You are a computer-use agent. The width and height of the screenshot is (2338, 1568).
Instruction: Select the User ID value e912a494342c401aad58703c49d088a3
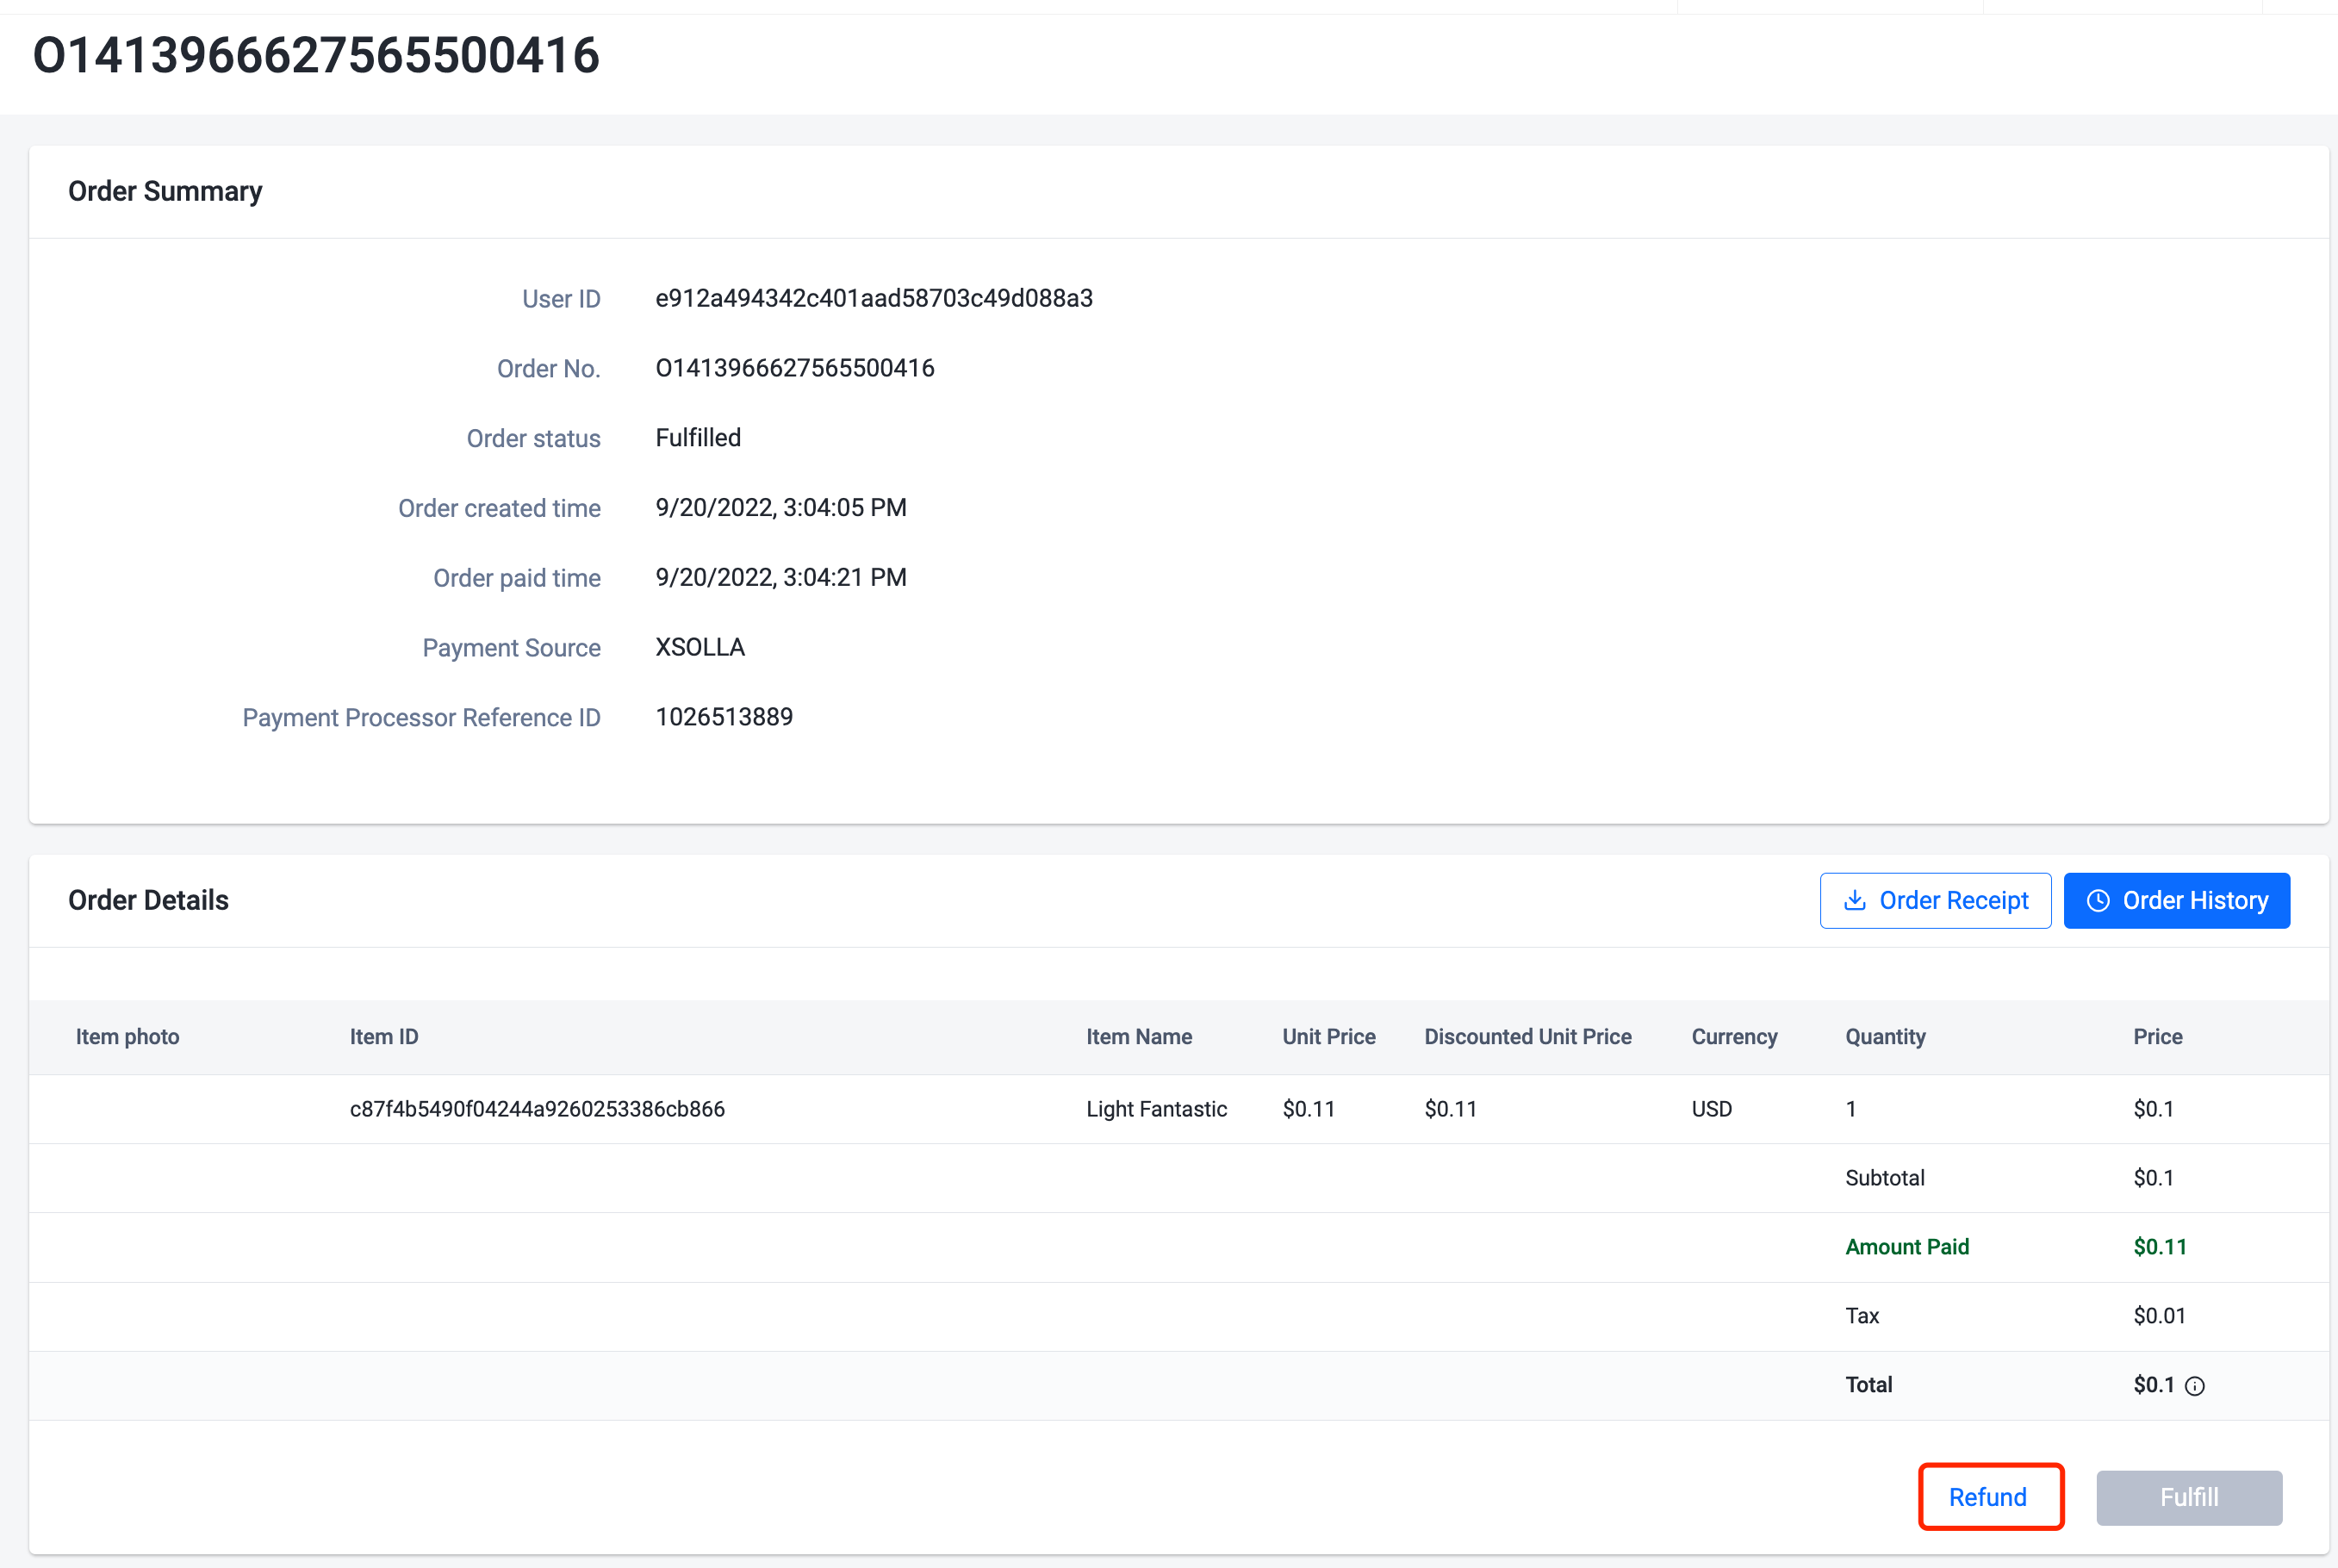[x=874, y=298]
